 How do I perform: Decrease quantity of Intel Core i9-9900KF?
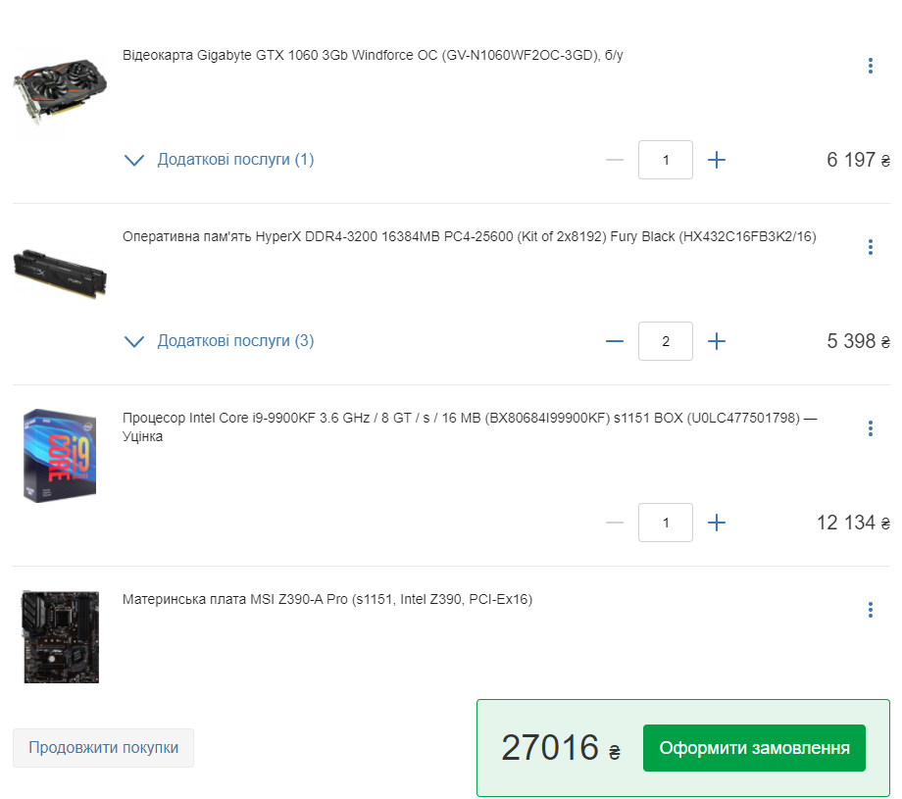[x=615, y=523]
